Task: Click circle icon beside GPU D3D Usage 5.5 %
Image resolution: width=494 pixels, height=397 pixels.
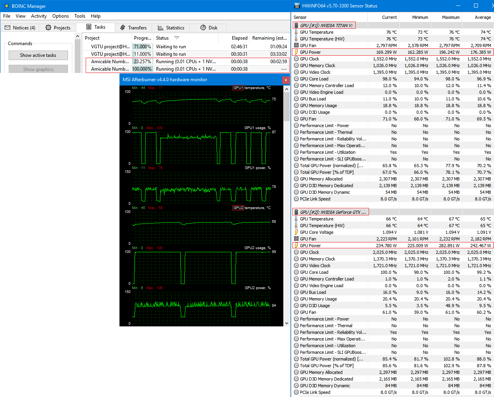Action: pos(296,306)
